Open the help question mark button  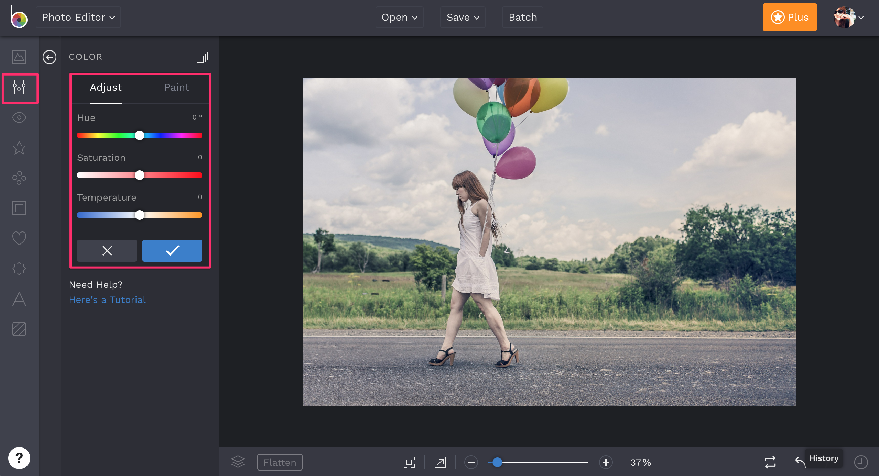tap(19, 458)
